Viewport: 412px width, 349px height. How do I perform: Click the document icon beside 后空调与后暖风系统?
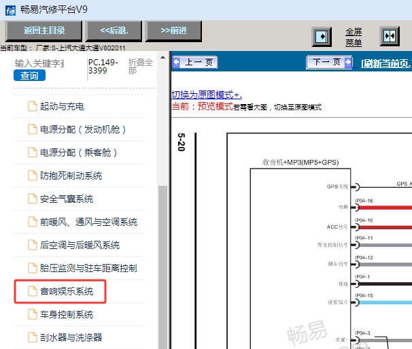click(33, 245)
